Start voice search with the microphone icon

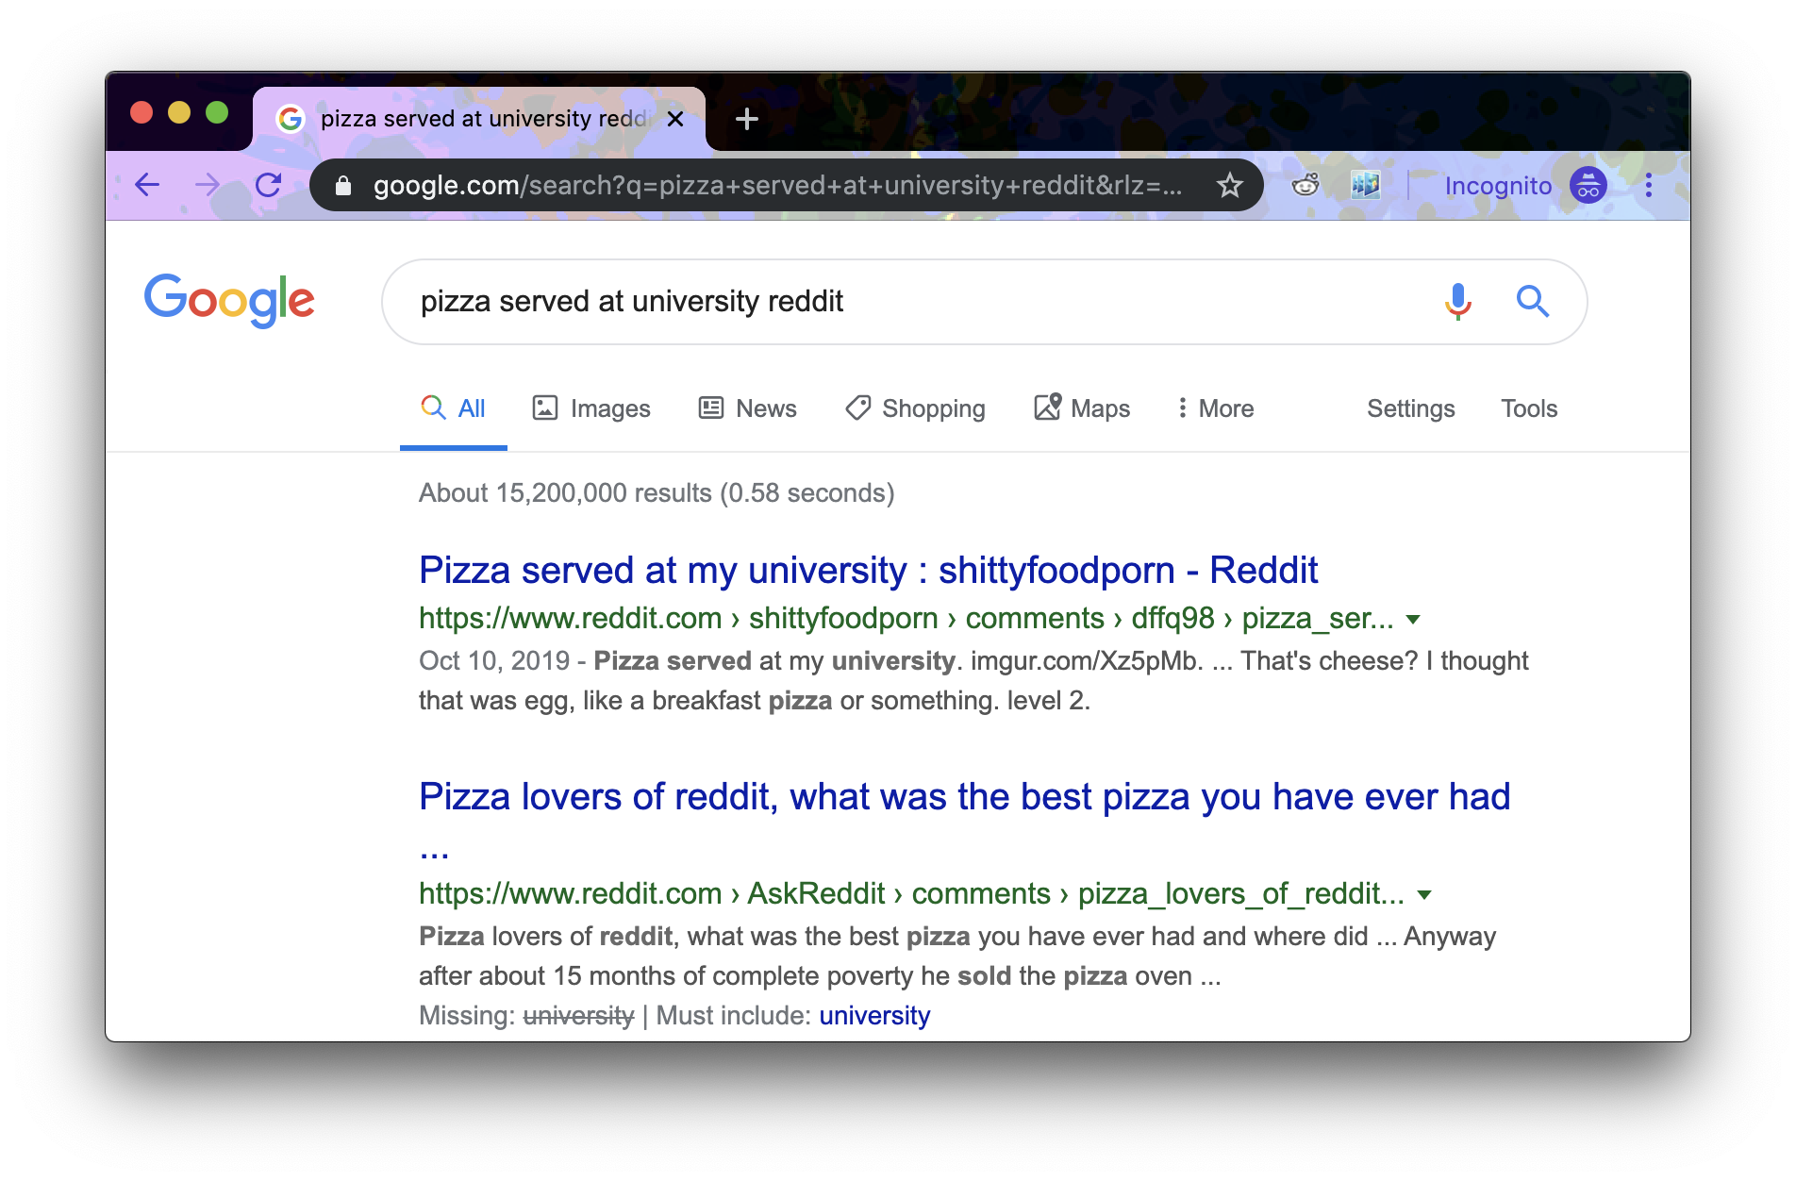(x=1458, y=302)
